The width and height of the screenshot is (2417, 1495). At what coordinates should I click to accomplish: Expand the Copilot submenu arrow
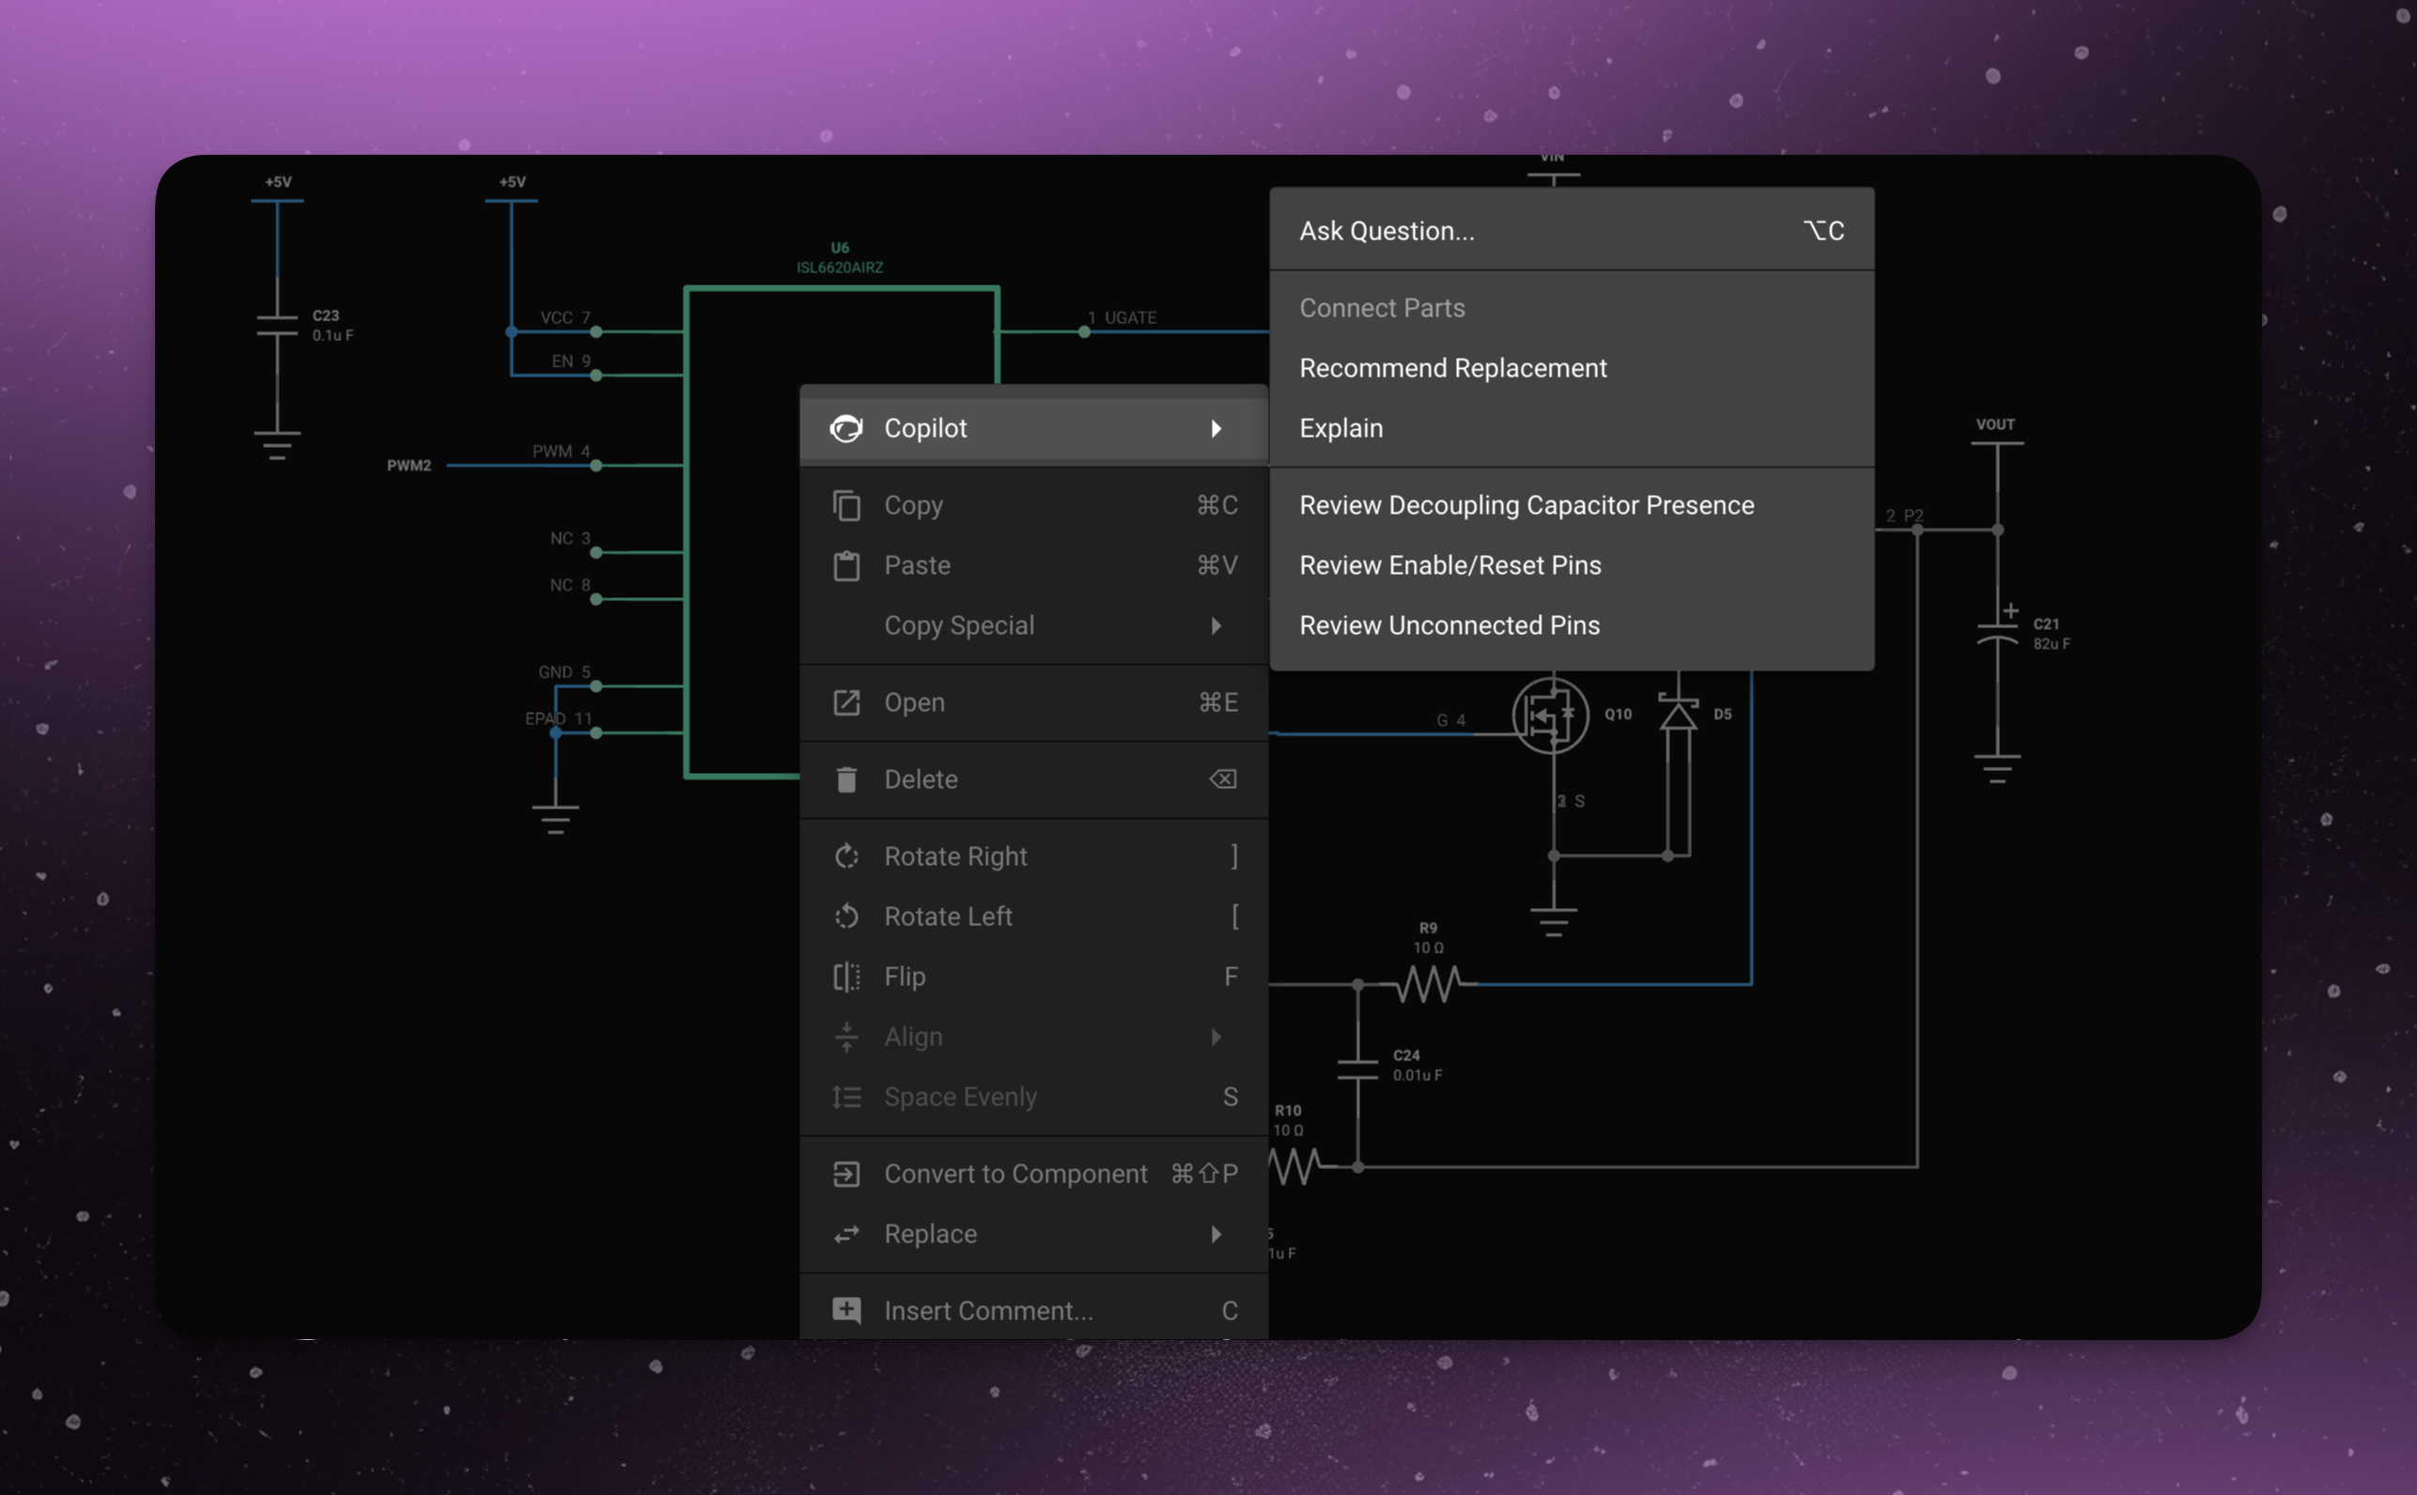pyautogui.click(x=1216, y=428)
